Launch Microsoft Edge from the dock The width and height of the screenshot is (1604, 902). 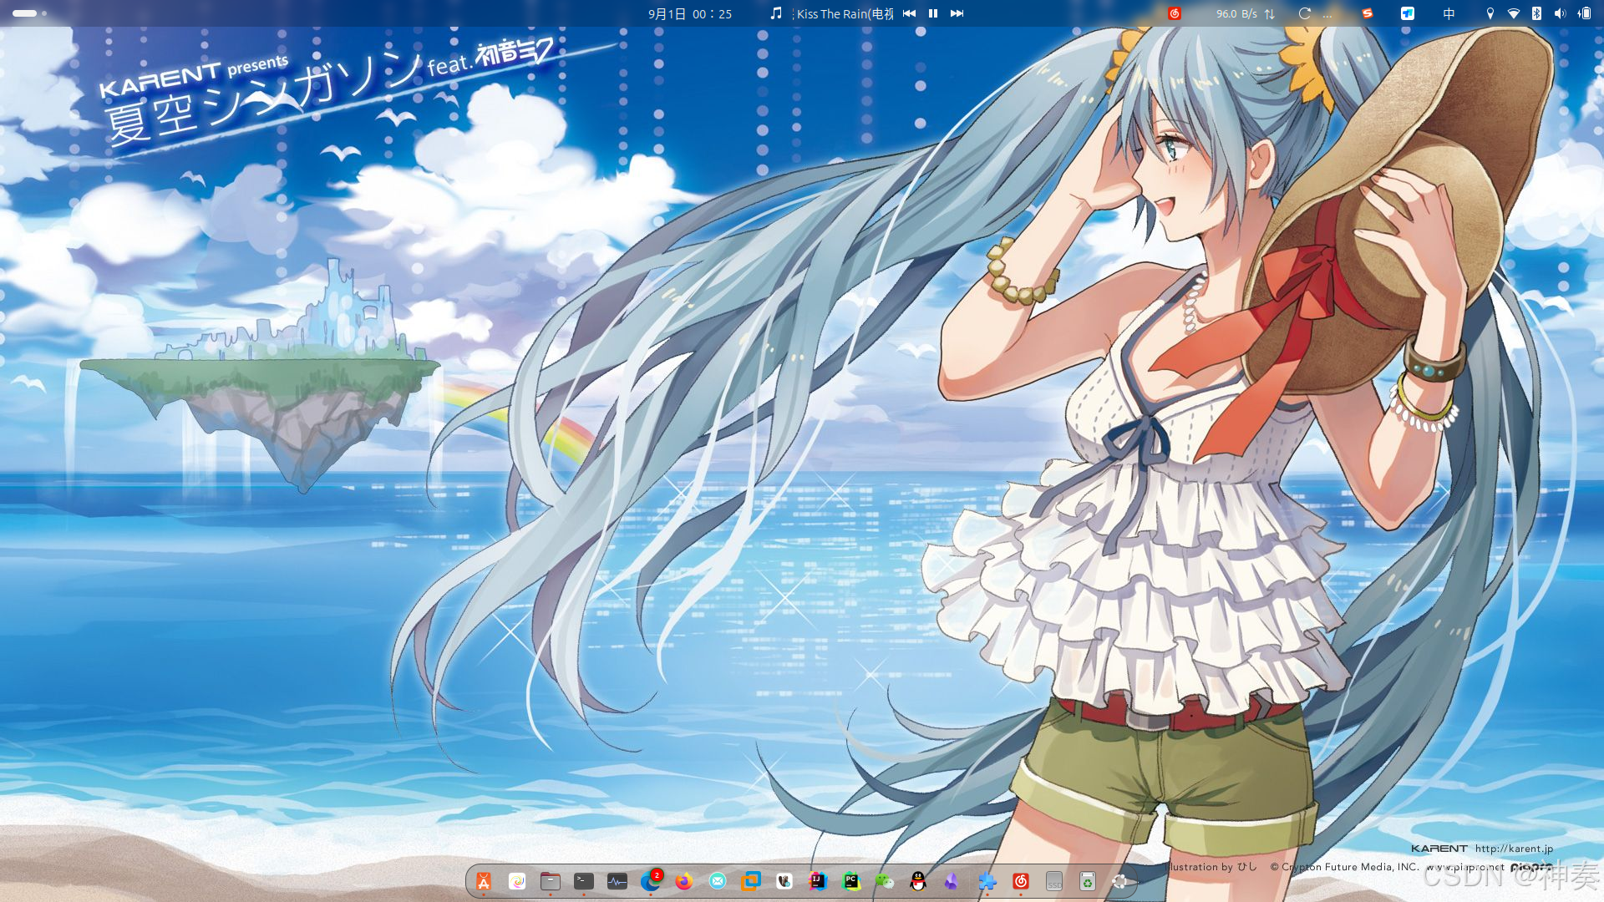click(x=651, y=881)
